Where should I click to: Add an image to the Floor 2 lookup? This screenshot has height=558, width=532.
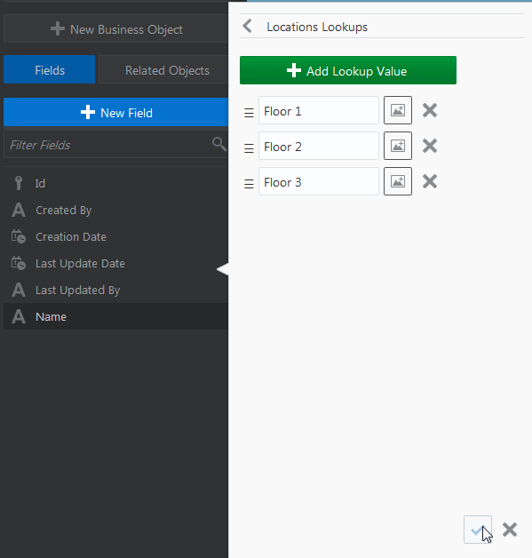[398, 146]
